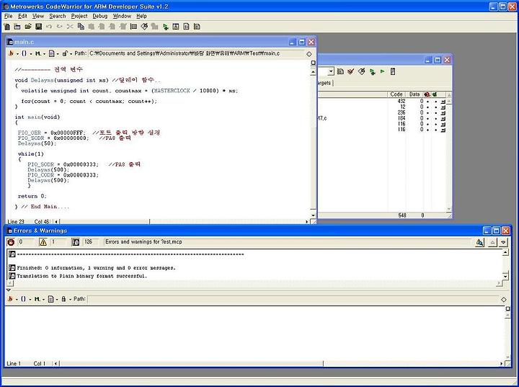This screenshot has width=519, height=387.
Task: Click the Make icon in main toolbar
Action: [144, 27]
